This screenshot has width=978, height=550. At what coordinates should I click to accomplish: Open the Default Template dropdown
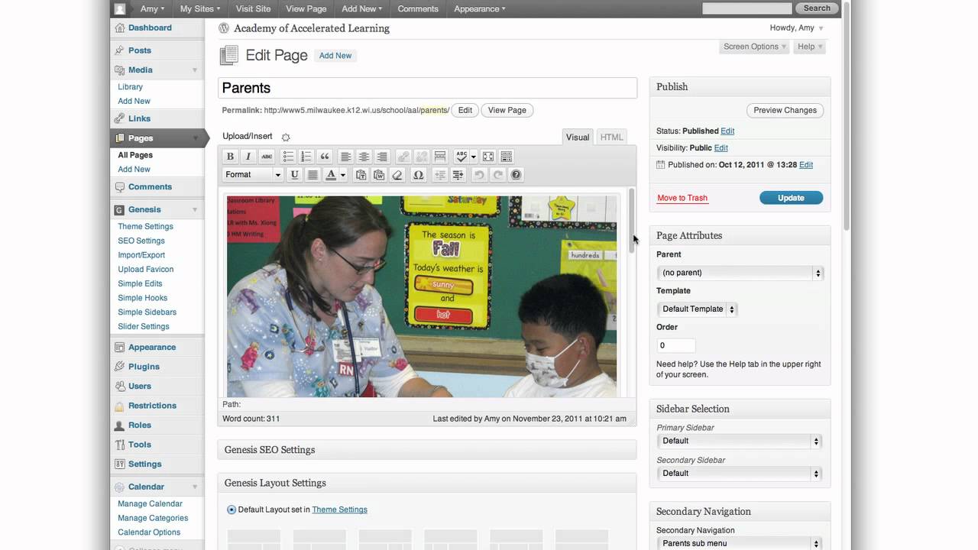[x=697, y=309]
